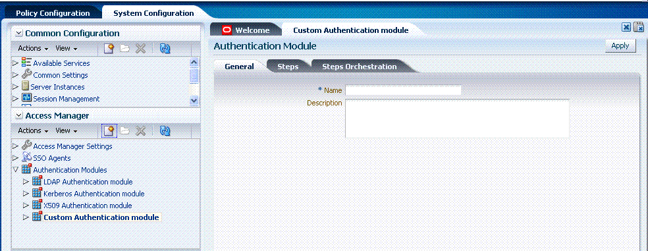
Task: Select SSO Agents tree item
Action: click(x=51, y=158)
